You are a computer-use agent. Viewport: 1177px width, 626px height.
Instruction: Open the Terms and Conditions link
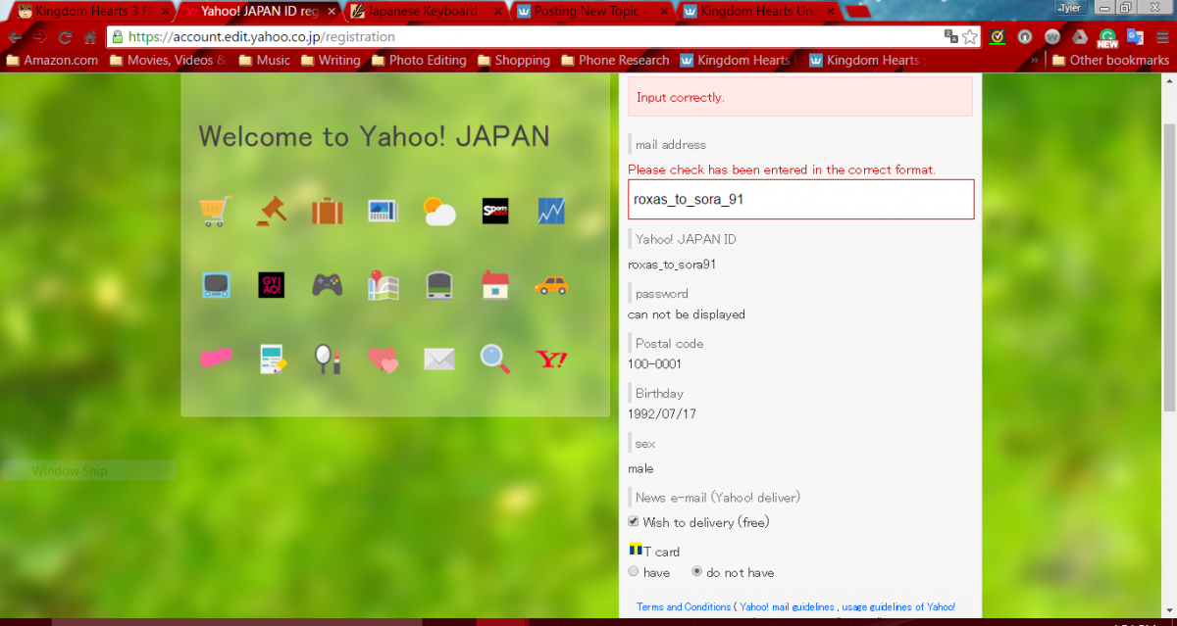click(x=684, y=607)
